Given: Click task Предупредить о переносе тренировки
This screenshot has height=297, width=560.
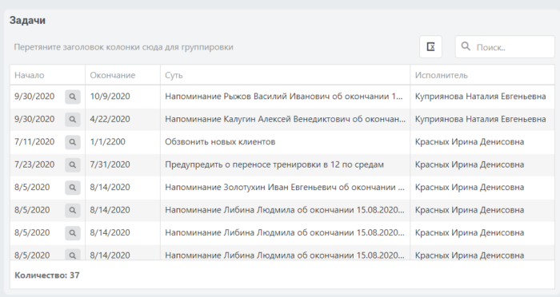Looking at the screenshot, I should coord(274,164).
